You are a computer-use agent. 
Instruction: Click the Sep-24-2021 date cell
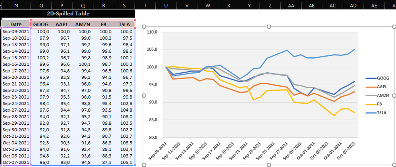[16, 103]
